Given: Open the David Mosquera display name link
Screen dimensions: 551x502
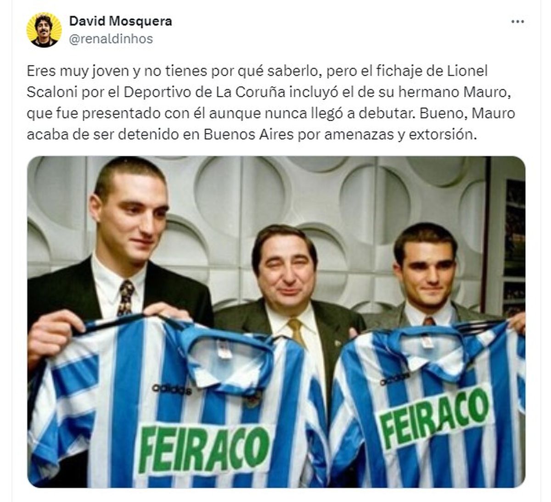Looking at the screenshot, I should [x=120, y=21].
